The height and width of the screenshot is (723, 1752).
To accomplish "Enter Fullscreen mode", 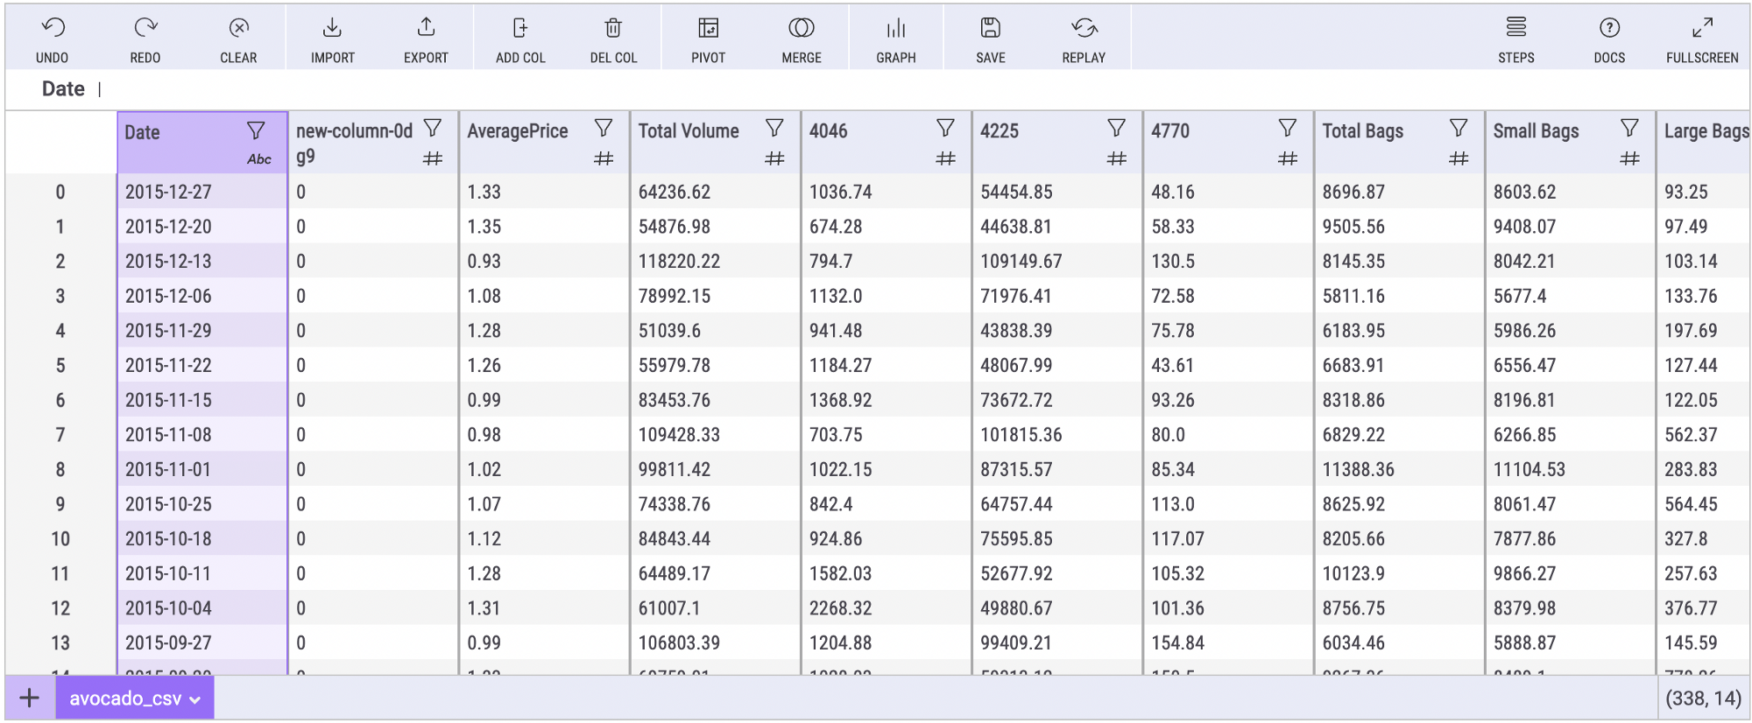I will [x=1701, y=29].
